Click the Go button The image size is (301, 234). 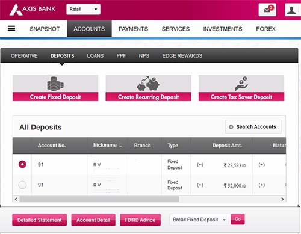click(x=238, y=219)
